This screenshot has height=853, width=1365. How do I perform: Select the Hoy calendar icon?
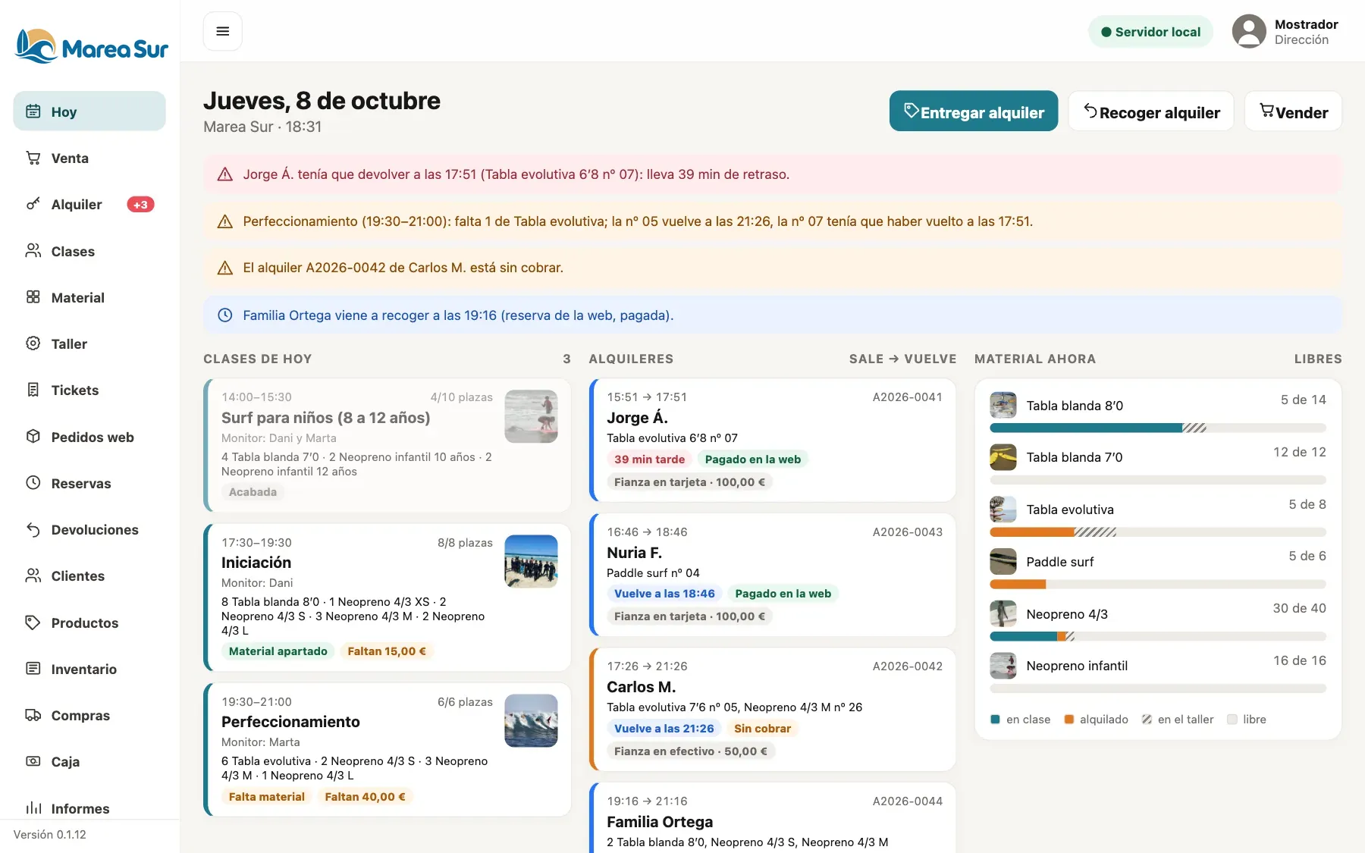(x=33, y=111)
